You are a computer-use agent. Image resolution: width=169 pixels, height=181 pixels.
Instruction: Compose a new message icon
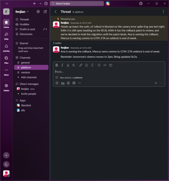coord(45,12)
